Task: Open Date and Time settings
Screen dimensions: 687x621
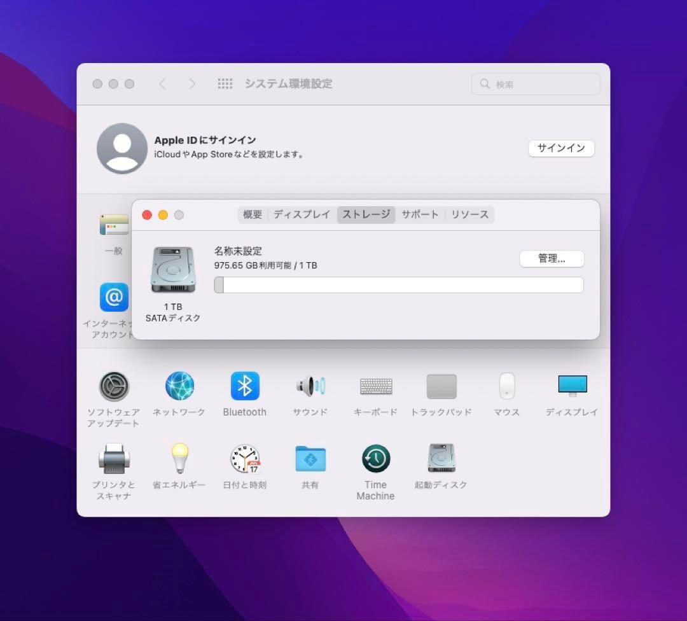Action: click(244, 459)
